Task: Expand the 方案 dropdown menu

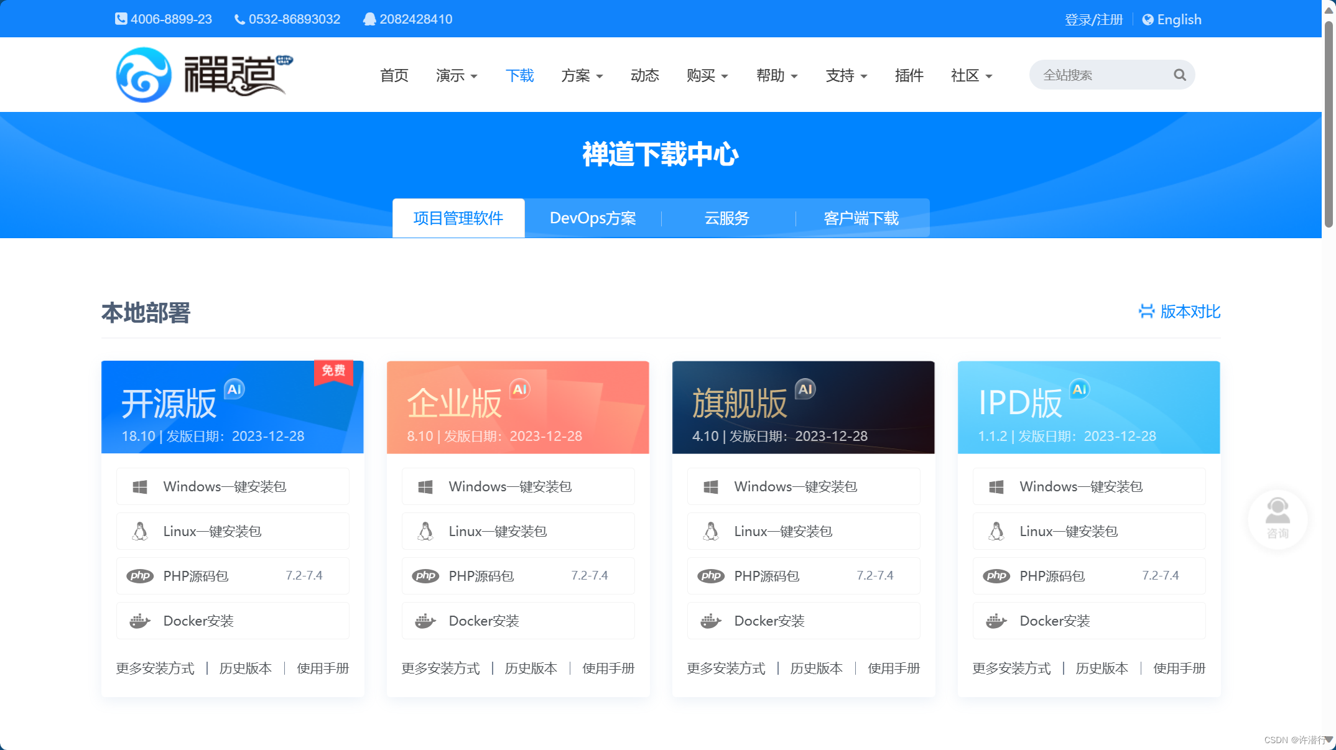Action: point(582,75)
